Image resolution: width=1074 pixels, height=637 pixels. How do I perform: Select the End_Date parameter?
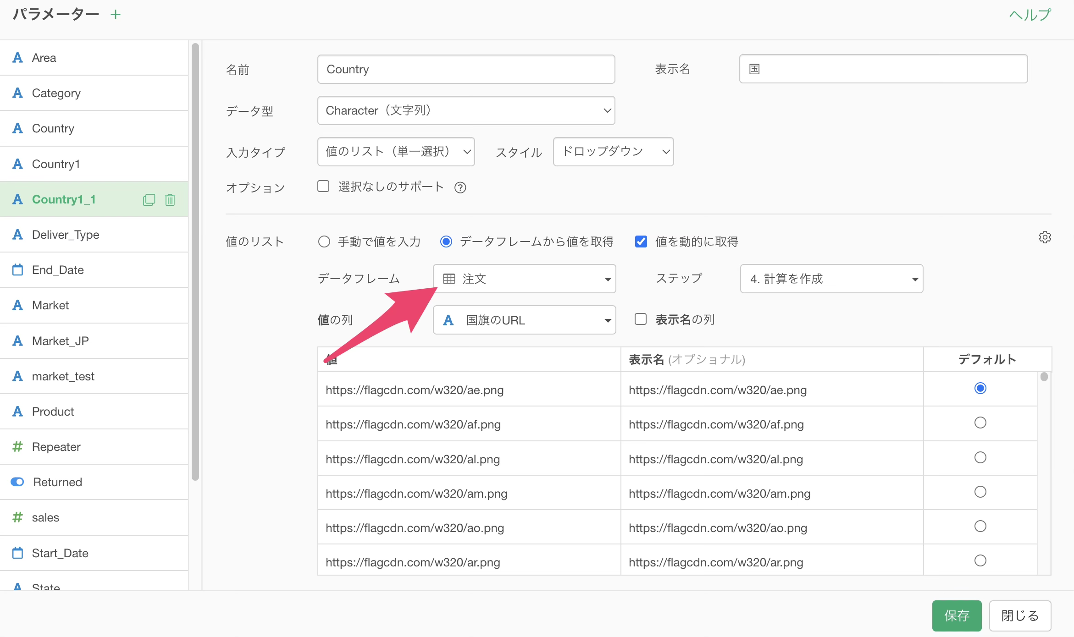94,270
